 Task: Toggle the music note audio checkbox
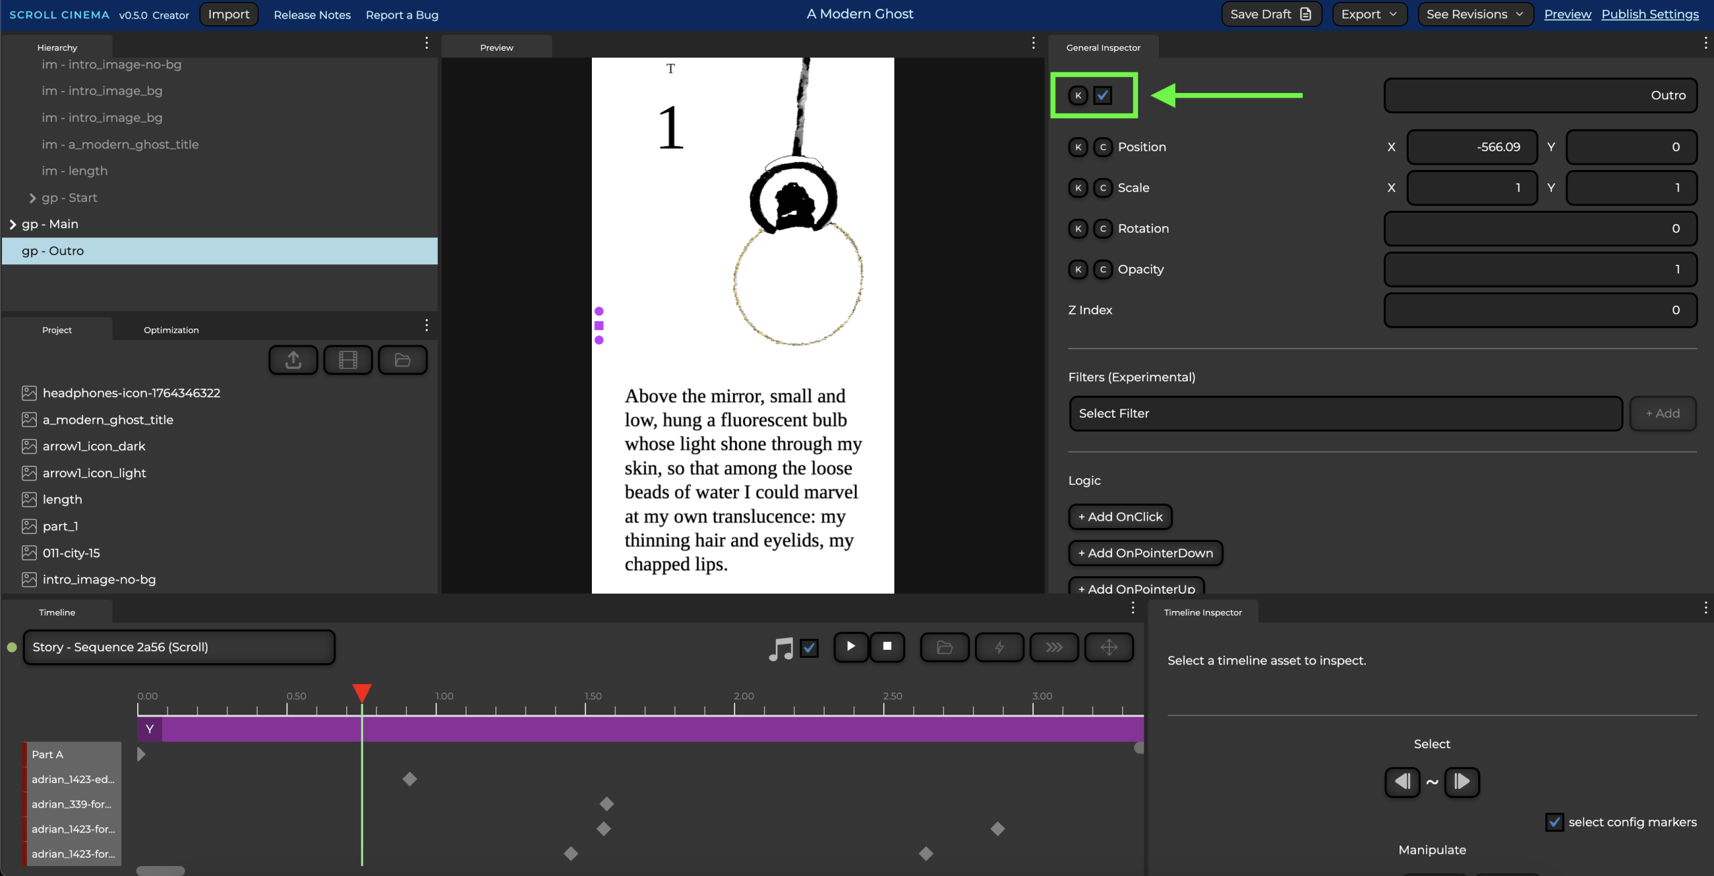[x=809, y=648]
